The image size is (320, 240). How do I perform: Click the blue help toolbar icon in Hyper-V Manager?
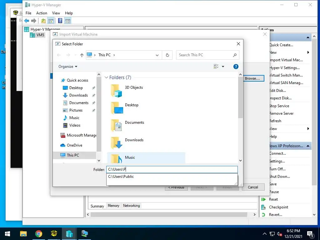tap(60, 21)
